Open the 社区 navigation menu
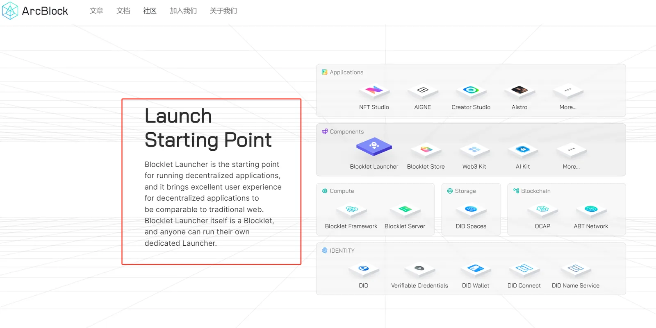This screenshot has width=656, height=328. click(x=150, y=11)
